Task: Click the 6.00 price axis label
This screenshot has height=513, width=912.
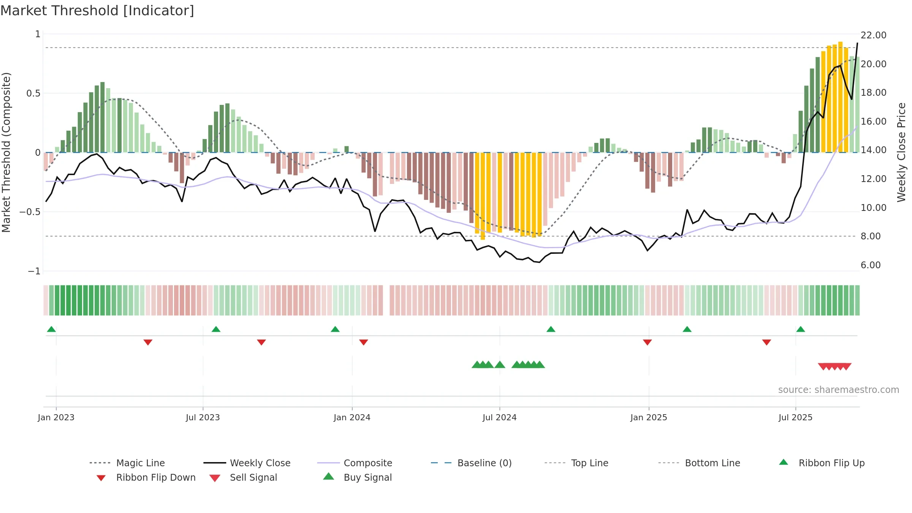Action: pos(871,265)
